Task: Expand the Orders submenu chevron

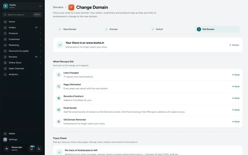Action: coord(40,28)
